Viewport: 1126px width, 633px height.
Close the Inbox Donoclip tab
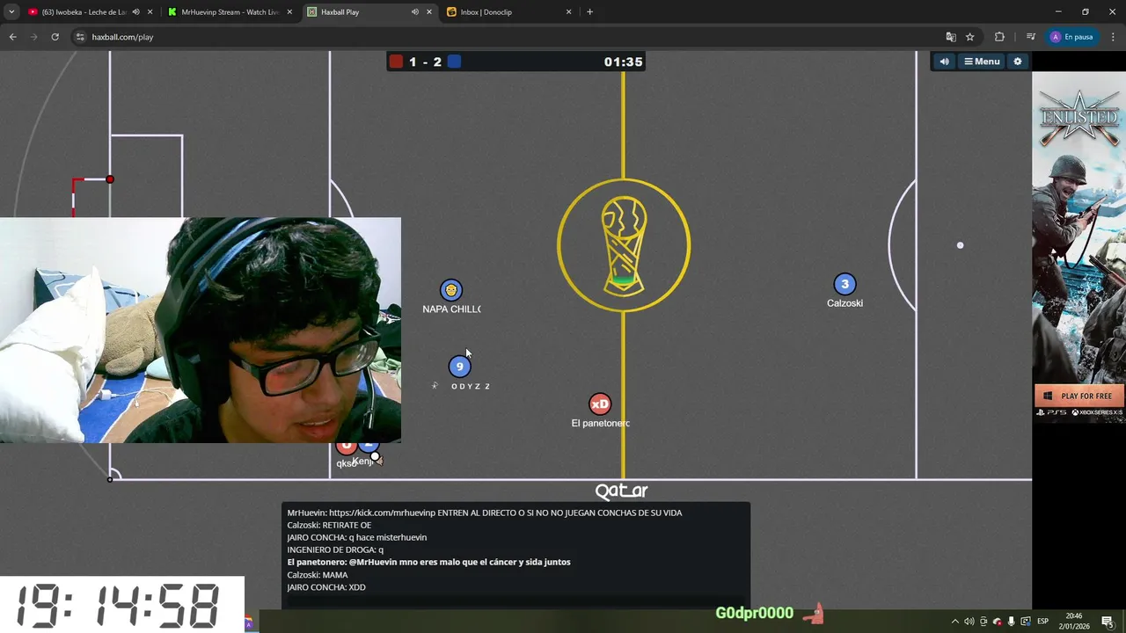pyautogui.click(x=568, y=12)
